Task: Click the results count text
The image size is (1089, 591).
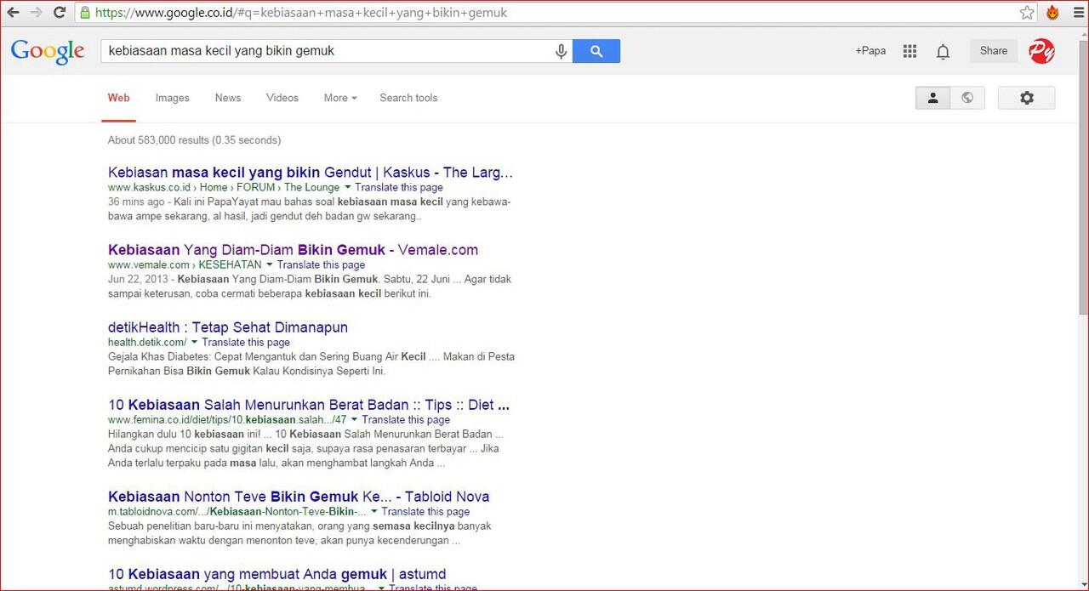Action: [x=194, y=140]
